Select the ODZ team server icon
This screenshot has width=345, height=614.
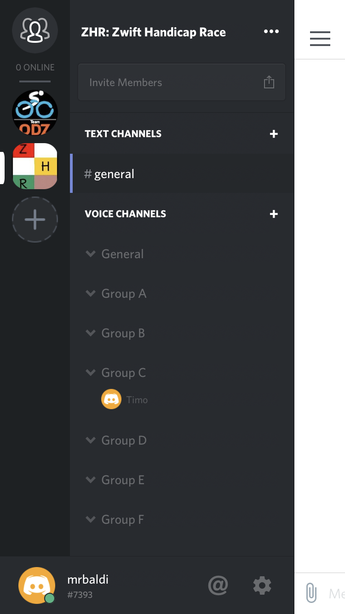(x=34, y=112)
